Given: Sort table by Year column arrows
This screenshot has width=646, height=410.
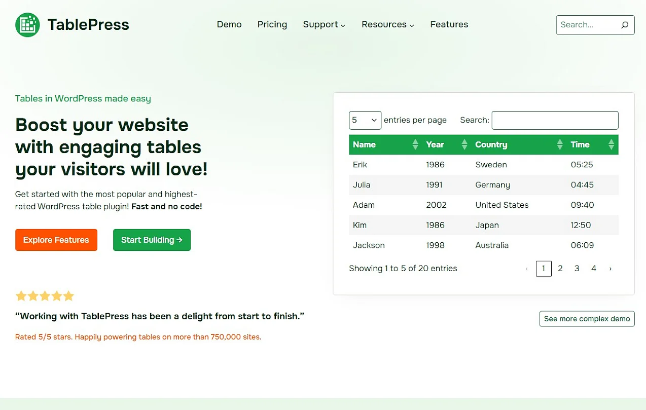Looking at the screenshot, I should point(464,144).
